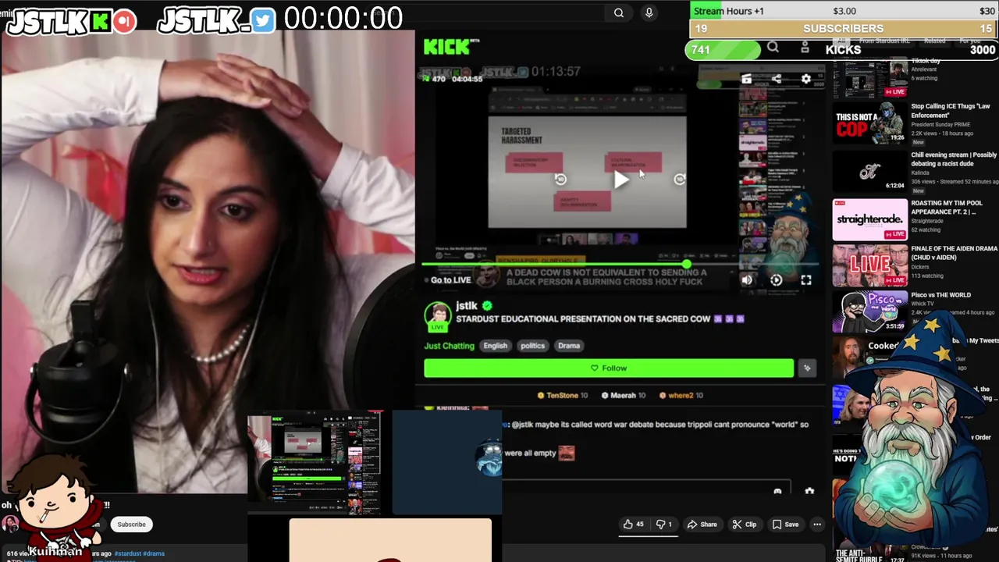
Task: Click the chat emote image after 'were all empty'
Action: click(x=567, y=453)
